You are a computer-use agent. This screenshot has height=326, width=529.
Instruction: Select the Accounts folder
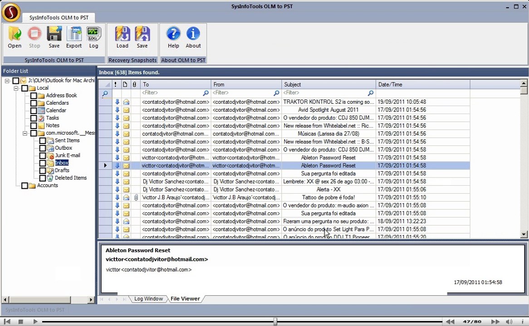(x=48, y=185)
